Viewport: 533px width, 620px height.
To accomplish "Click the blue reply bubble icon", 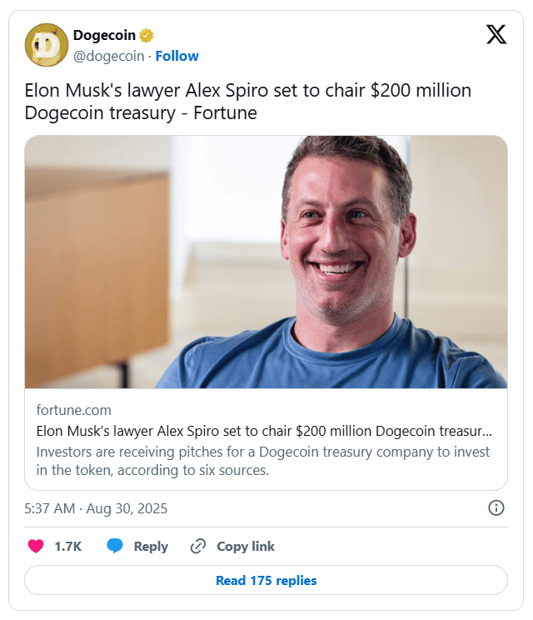I will [x=115, y=547].
